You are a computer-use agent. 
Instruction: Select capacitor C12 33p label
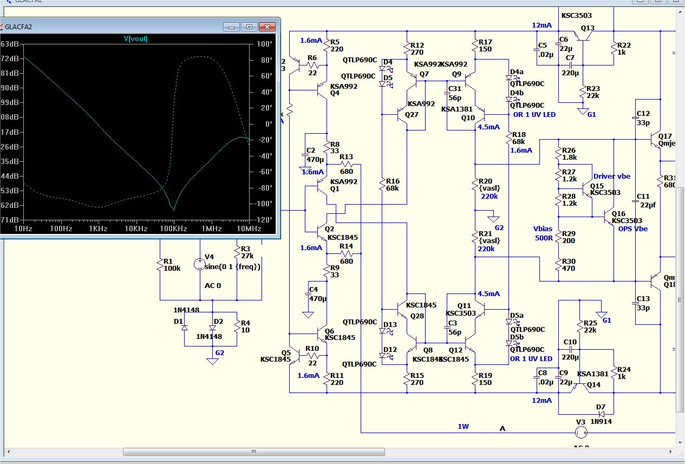[x=643, y=118]
